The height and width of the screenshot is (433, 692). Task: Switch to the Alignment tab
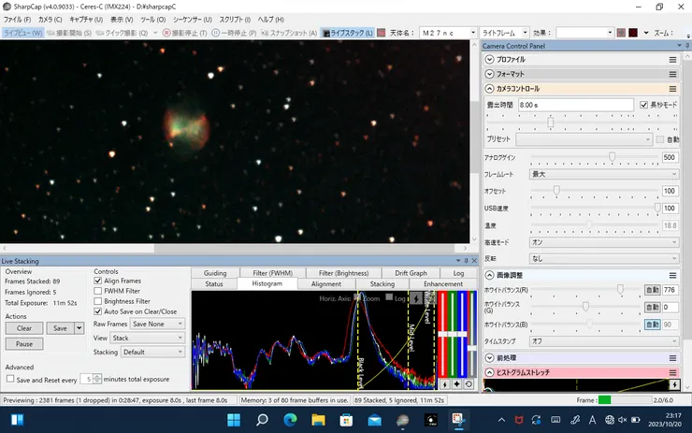point(326,283)
